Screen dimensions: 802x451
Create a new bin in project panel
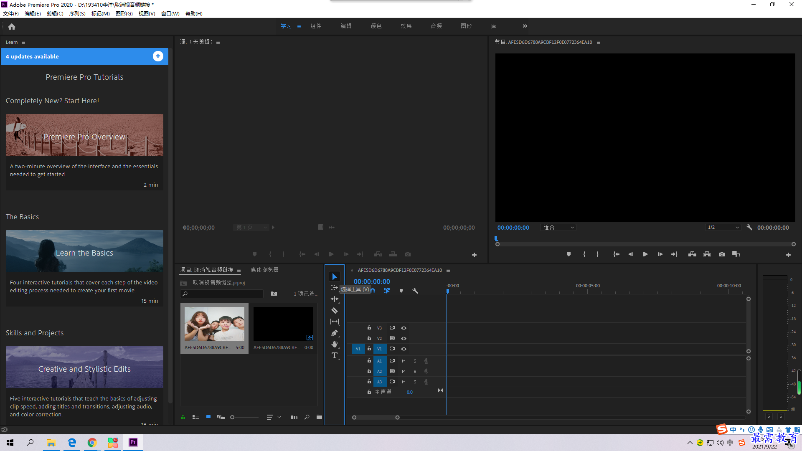(x=319, y=417)
